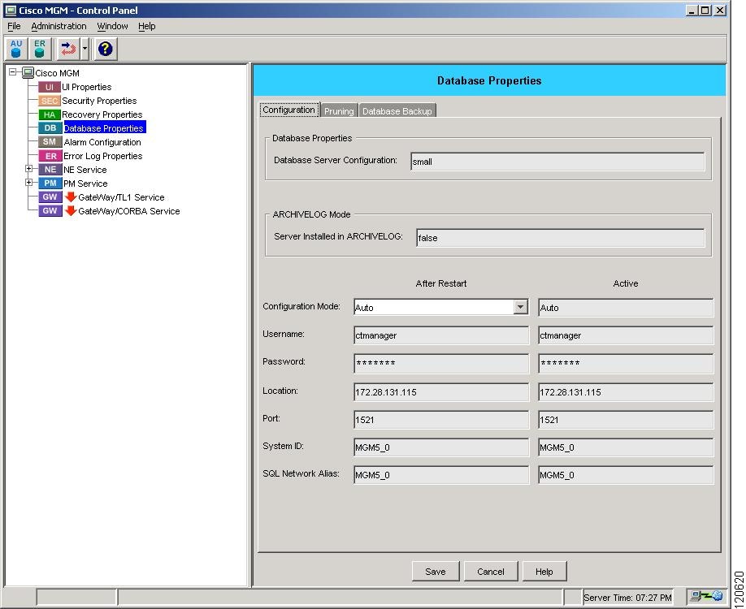Image resolution: width=746 pixels, height=609 pixels.
Task: Click red down arrow beside GateWay/TL1 Service
Action: tap(71, 197)
